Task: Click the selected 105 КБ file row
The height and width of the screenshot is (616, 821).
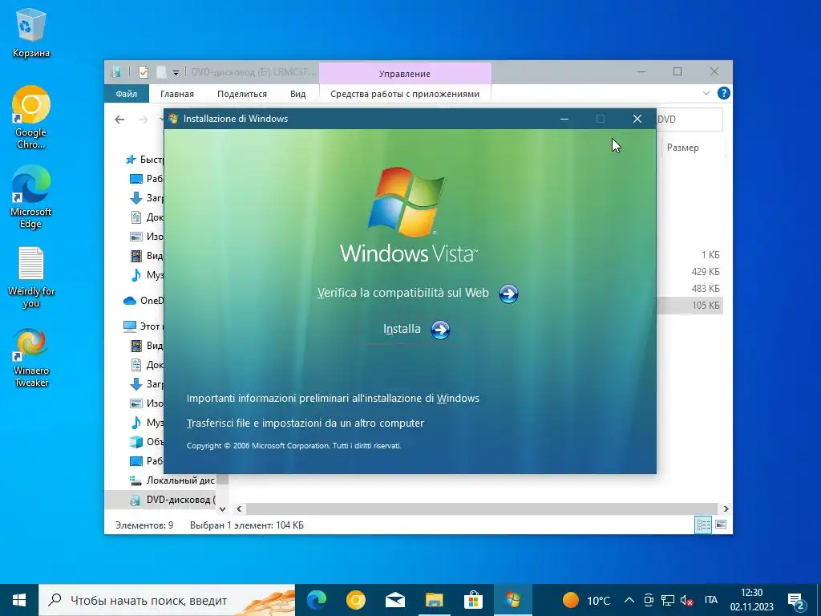Action: pyautogui.click(x=689, y=306)
